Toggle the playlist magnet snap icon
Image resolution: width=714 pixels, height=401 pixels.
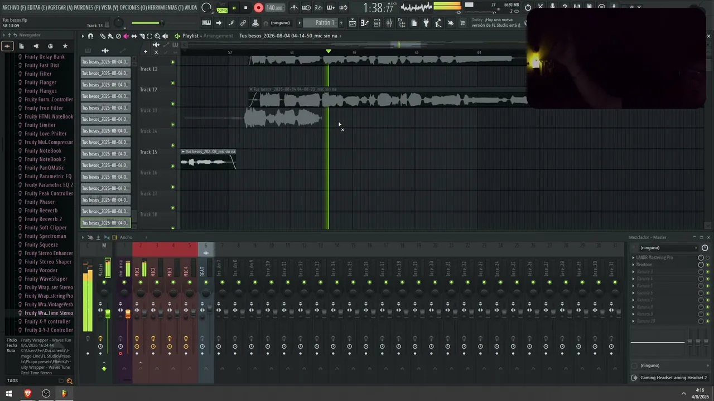tap(90, 36)
